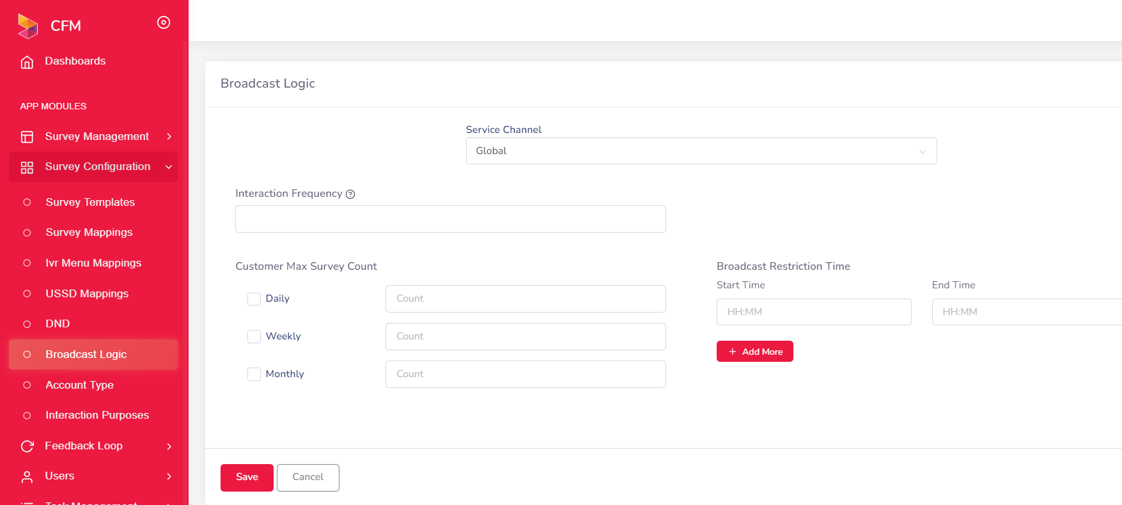The width and height of the screenshot is (1122, 505).
Task: Enable the Daily checkbox
Action: [254, 299]
